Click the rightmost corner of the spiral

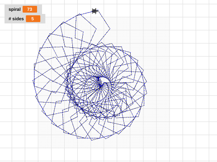click(x=147, y=93)
